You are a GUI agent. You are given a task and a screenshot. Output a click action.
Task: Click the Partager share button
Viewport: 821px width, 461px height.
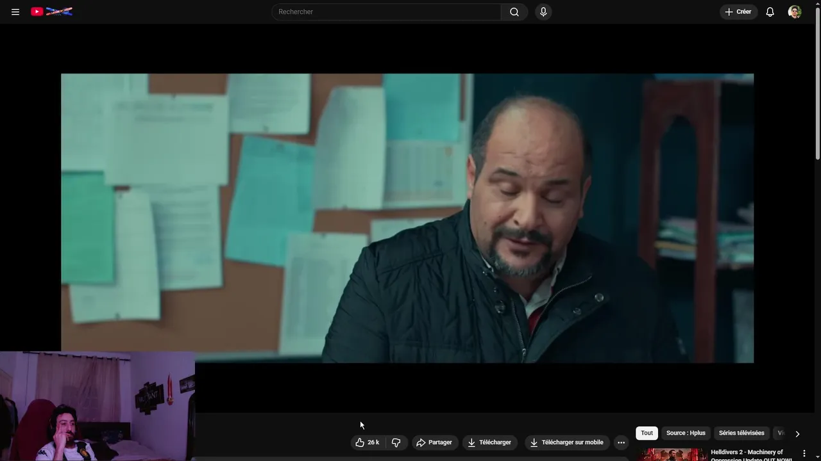tap(434, 442)
